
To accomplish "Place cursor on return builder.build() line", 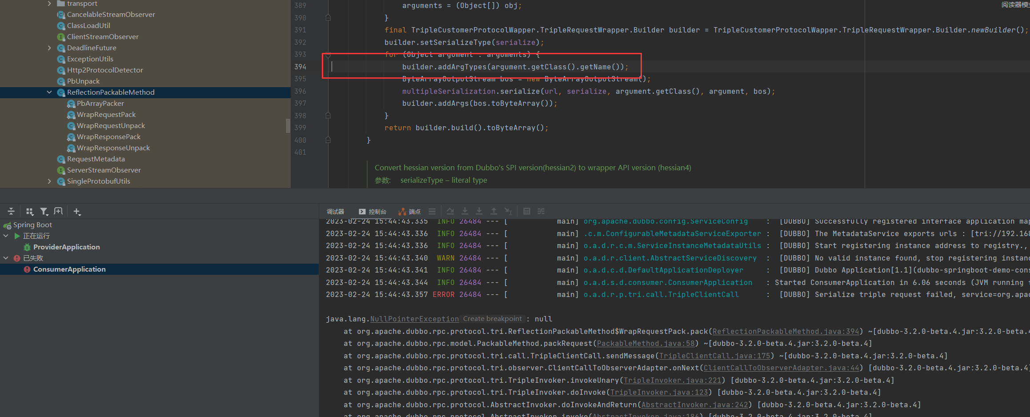I will [x=466, y=128].
